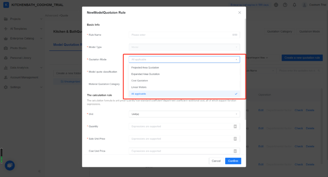Close the NewModelQuotation Rule dialog
Viewport: 328px width, 177px height.
click(x=240, y=12)
